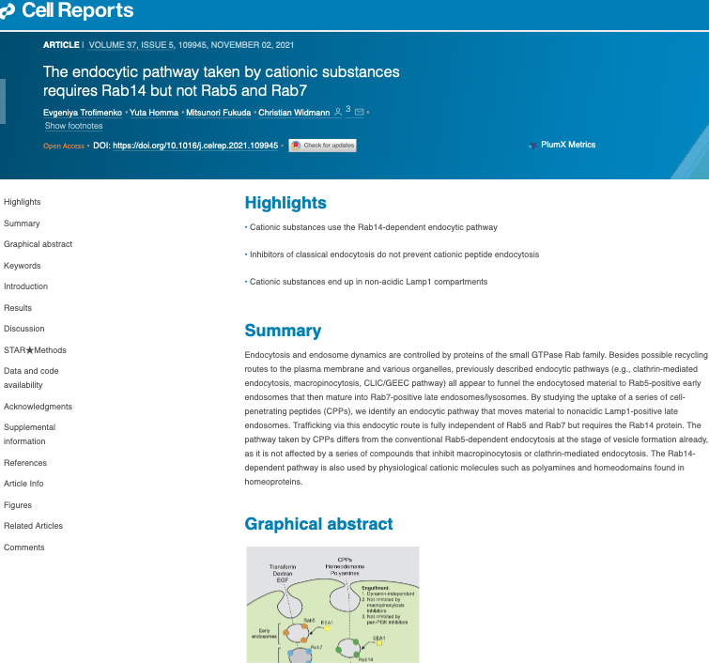Jump to References in the sidebar

pyautogui.click(x=25, y=463)
